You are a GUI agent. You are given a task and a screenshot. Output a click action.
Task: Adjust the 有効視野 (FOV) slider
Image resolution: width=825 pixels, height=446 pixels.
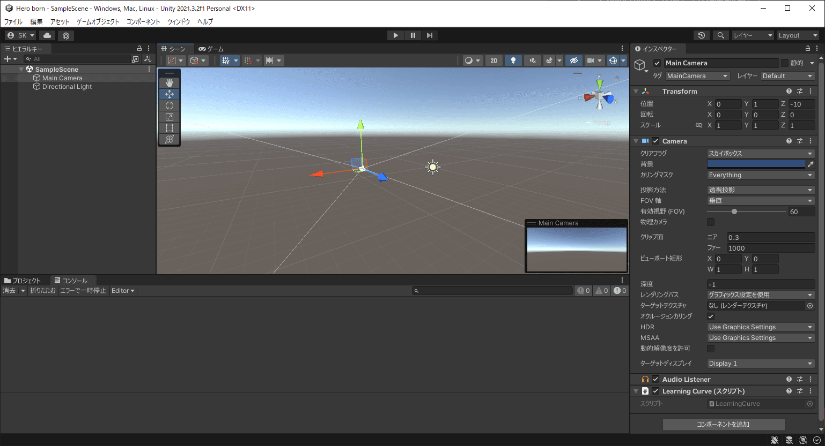(x=746, y=211)
